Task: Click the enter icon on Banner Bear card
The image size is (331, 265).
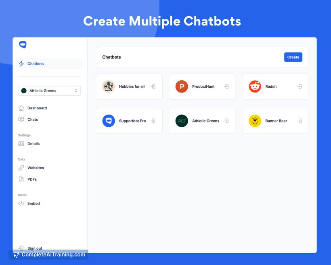Action: [x=300, y=121]
